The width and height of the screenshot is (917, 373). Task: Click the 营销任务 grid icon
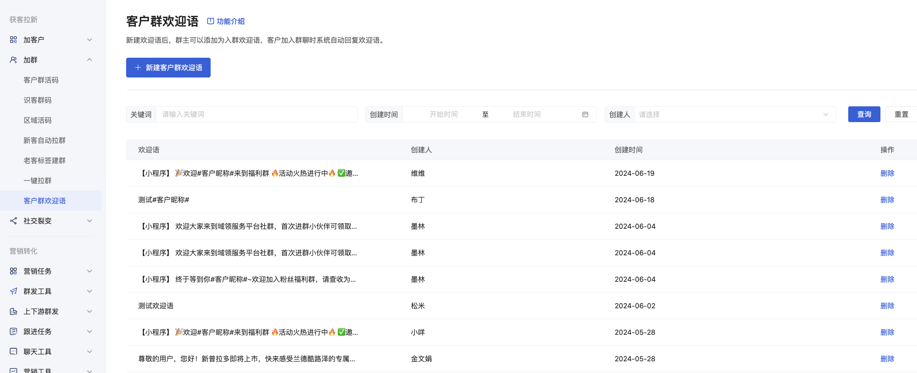13,271
